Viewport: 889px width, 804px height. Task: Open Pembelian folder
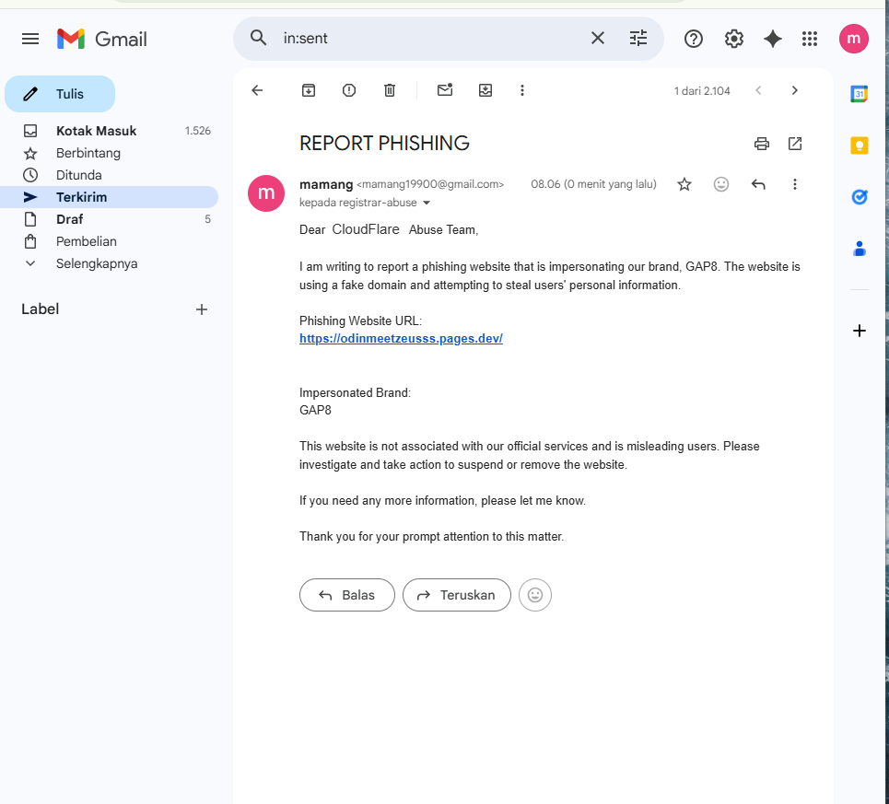(x=109, y=241)
